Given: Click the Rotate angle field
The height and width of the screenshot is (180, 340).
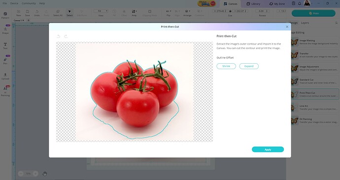Looking at the screenshot, I should click(x=262, y=11).
